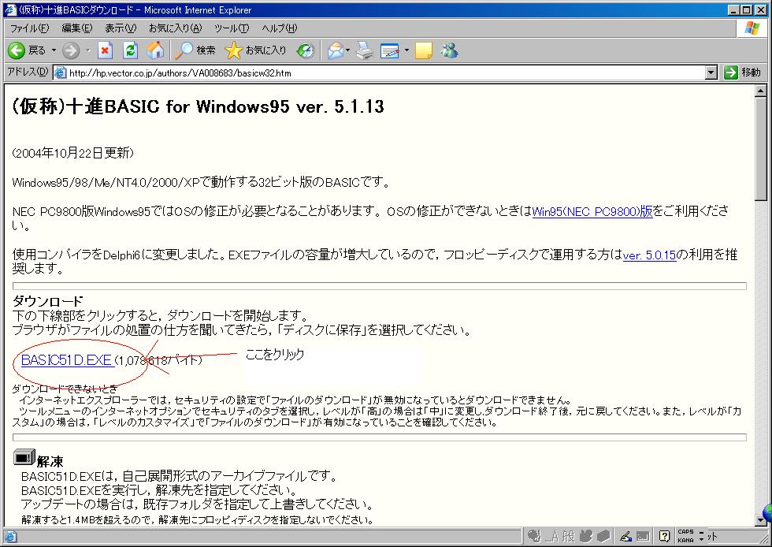The width and height of the screenshot is (772, 547).
Task: Launch Messenger from the toolbar icon
Action: click(449, 50)
